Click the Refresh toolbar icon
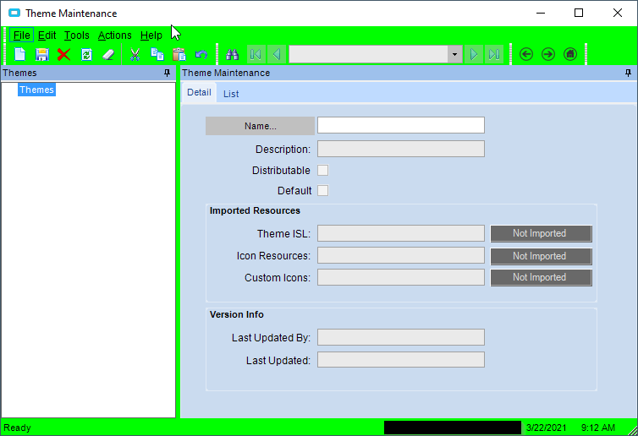 pos(86,54)
